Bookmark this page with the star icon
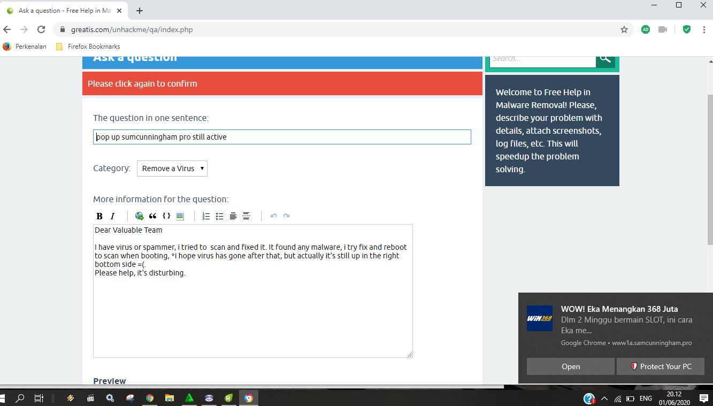This screenshot has height=406, width=713. (x=624, y=29)
